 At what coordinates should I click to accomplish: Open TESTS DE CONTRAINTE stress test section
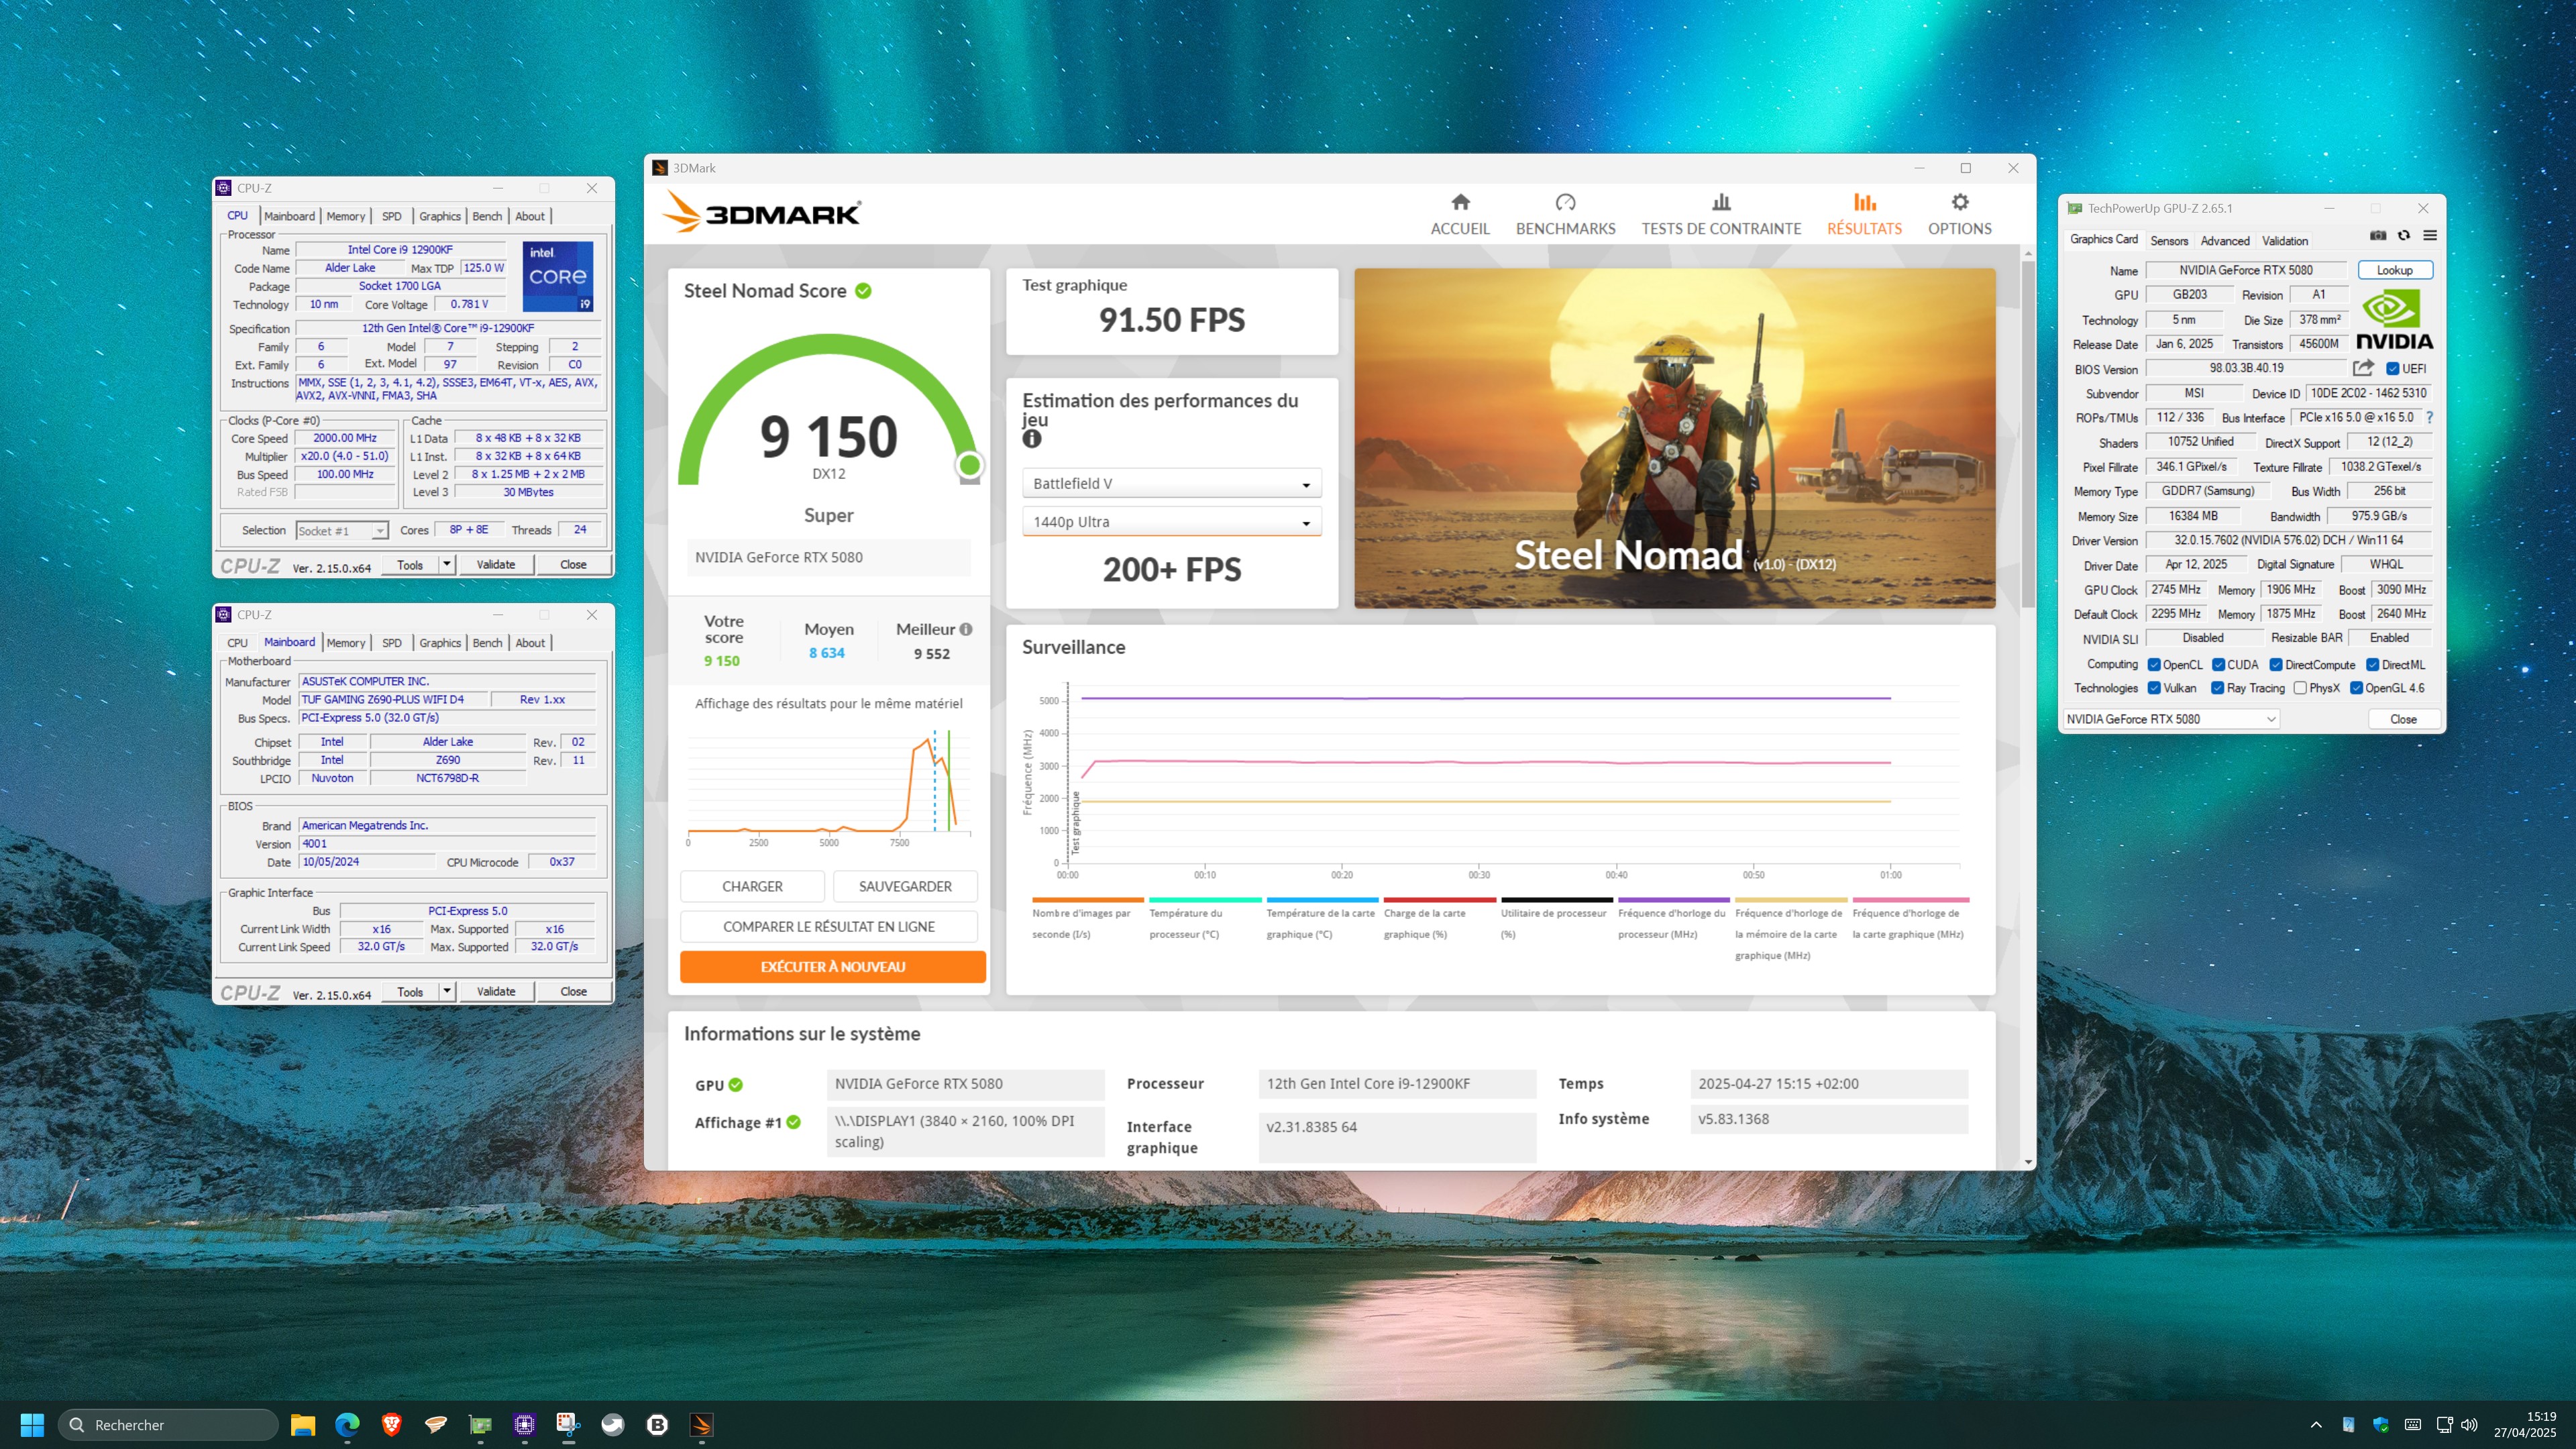pos(1720,215)
